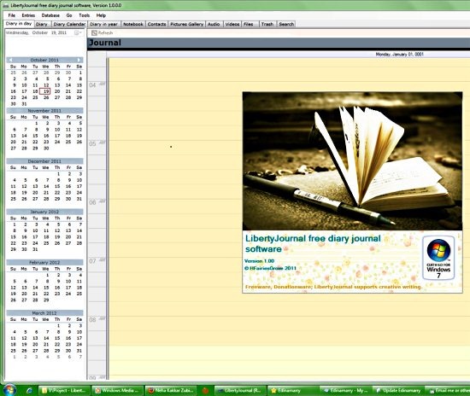
Task: Open the Database menu
Action: tap(50, 15)
